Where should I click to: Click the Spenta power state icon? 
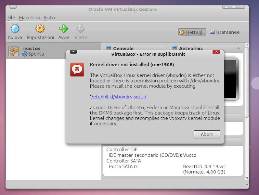tap(25, 54)
